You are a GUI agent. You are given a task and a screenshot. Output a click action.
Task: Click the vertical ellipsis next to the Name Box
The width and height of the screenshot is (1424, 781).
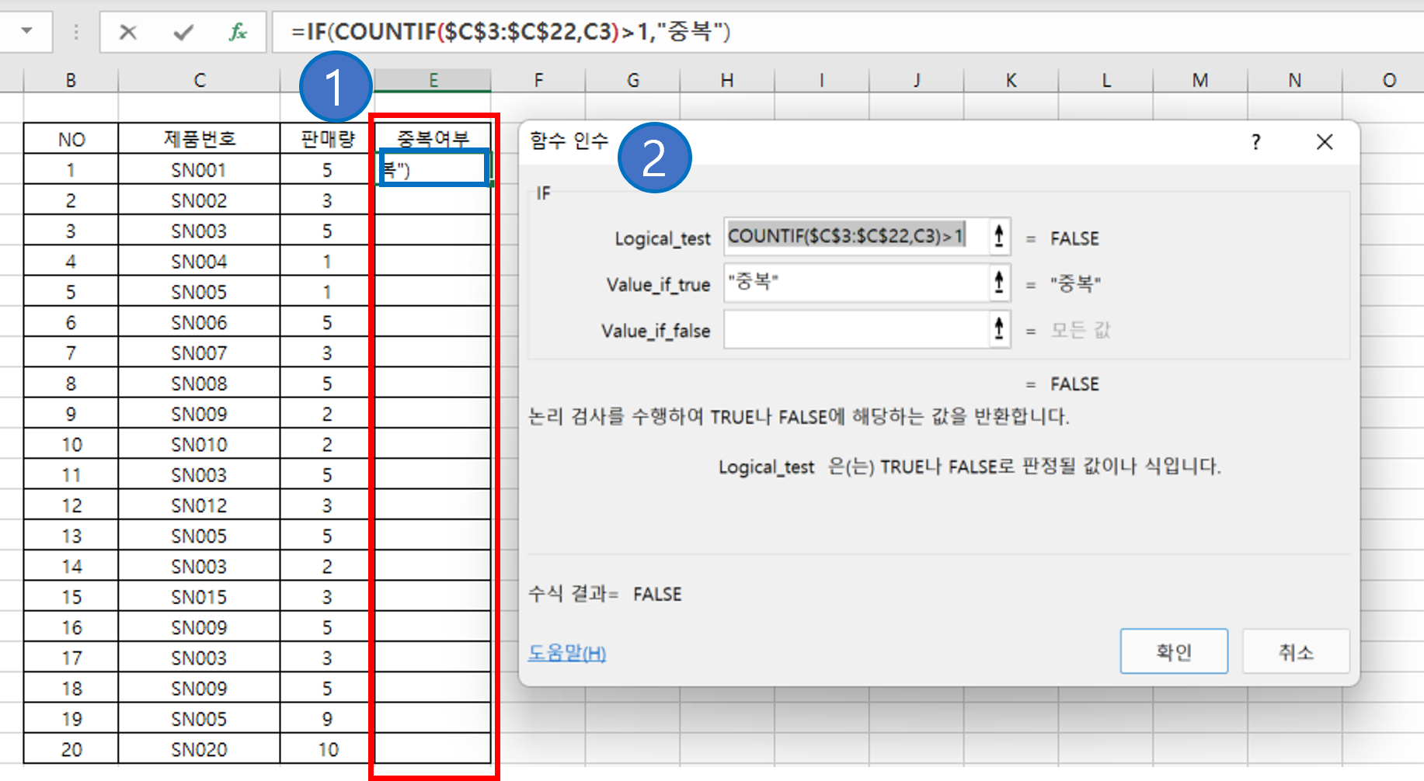coord(75,32)
